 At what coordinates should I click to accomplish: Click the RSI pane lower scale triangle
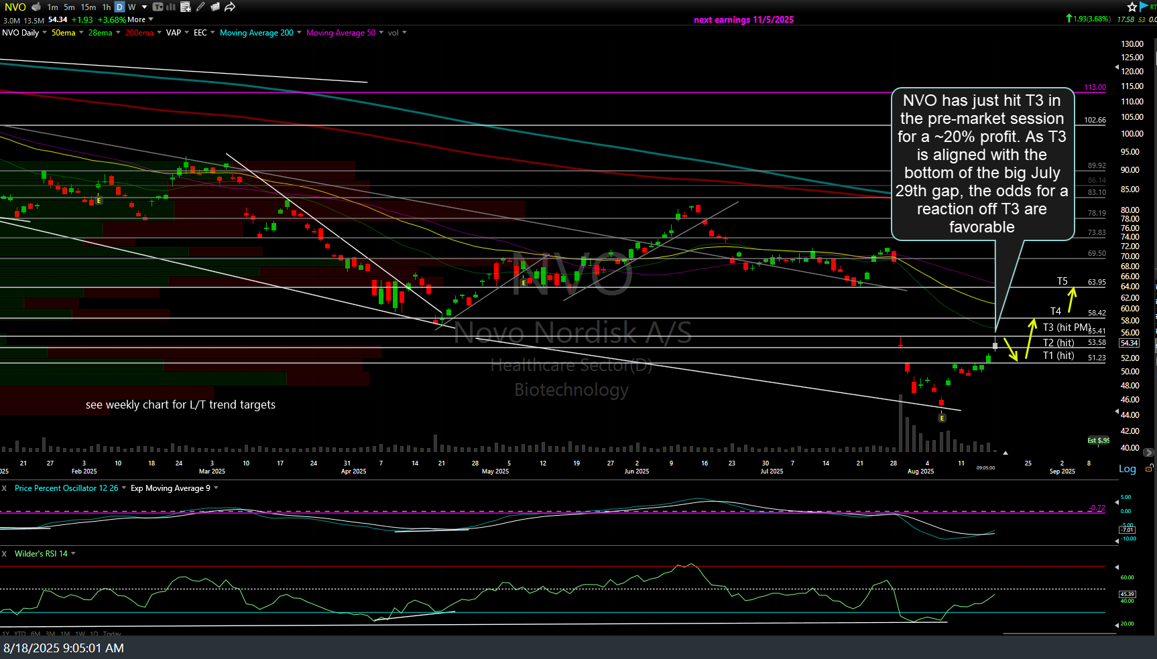(1117, 625)
